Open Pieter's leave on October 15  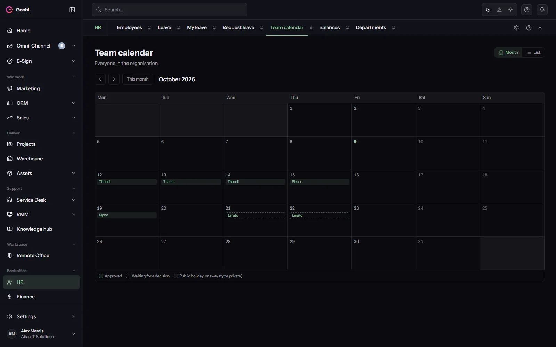pyautogui.click(x=319, y=182)
